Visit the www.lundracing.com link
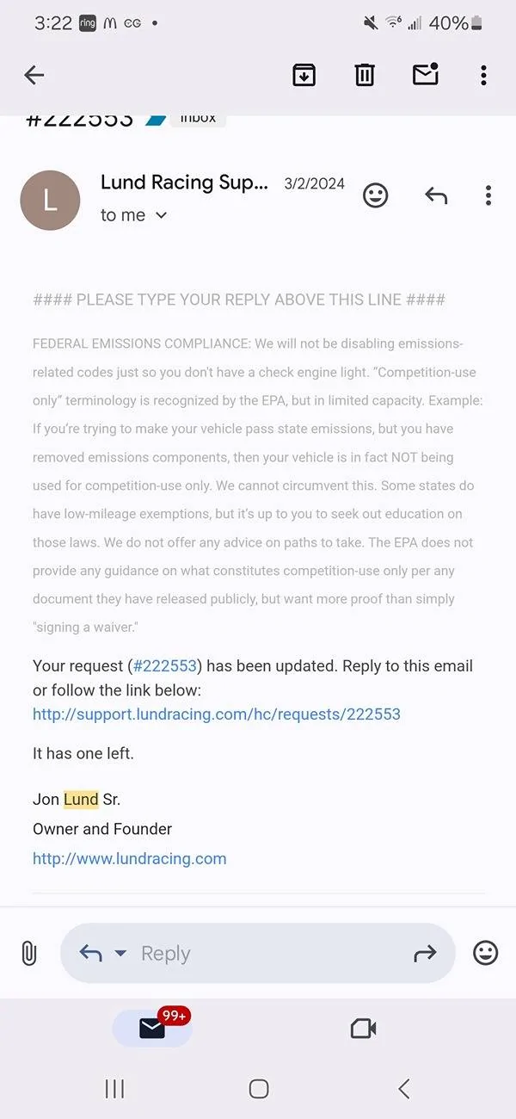This screenshot has height=1119, width=516. point(130,858)
